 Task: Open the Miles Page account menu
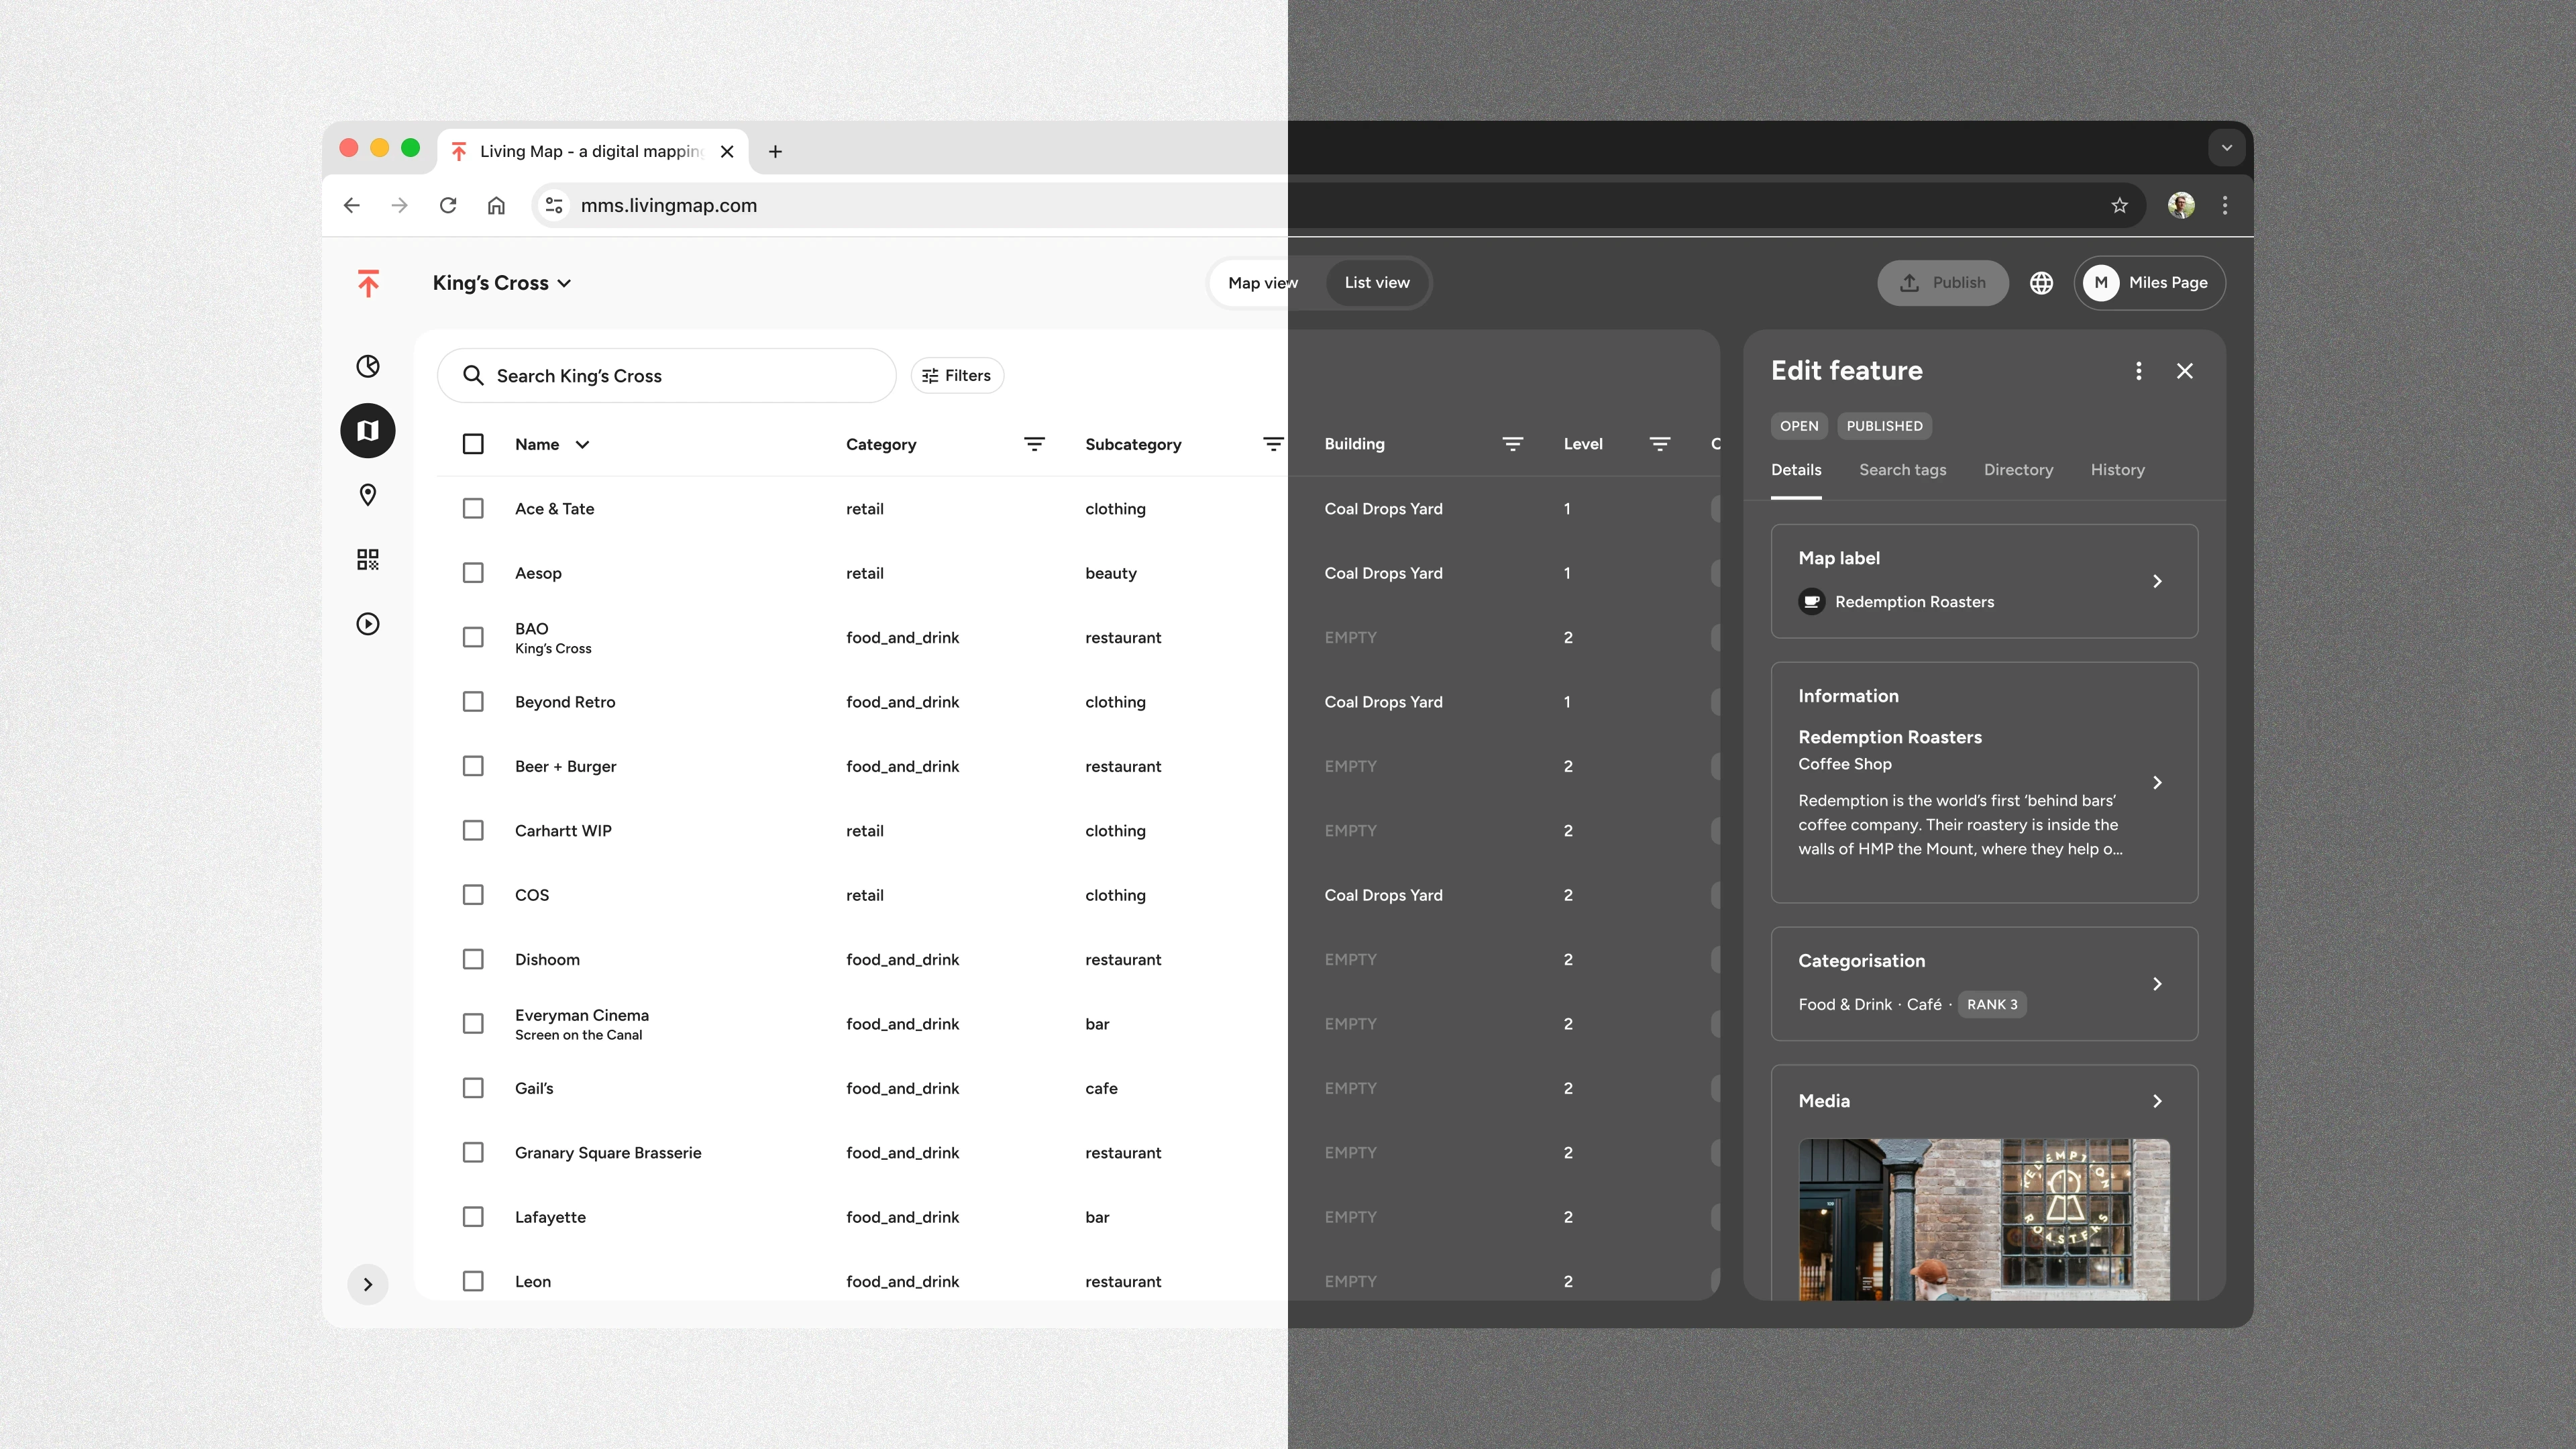click(2149, 283)
